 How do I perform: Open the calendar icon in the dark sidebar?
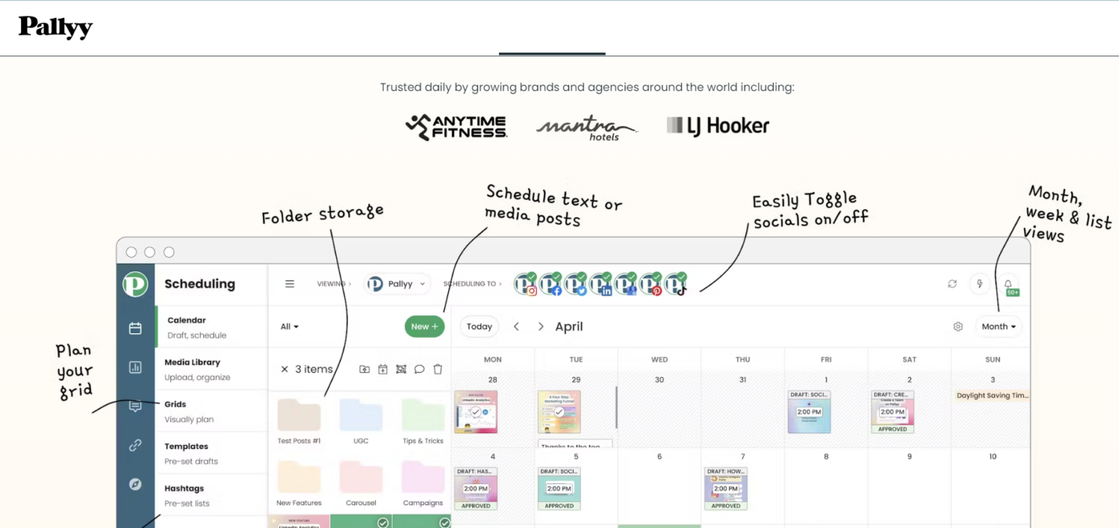(135, 328)
